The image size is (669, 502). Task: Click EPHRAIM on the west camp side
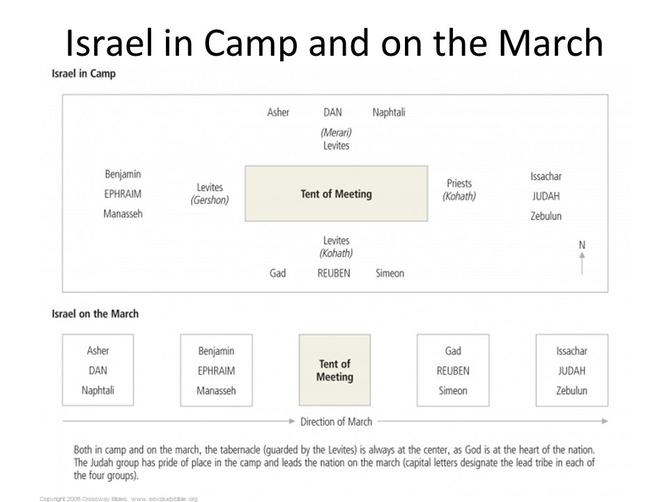point(123,194)
